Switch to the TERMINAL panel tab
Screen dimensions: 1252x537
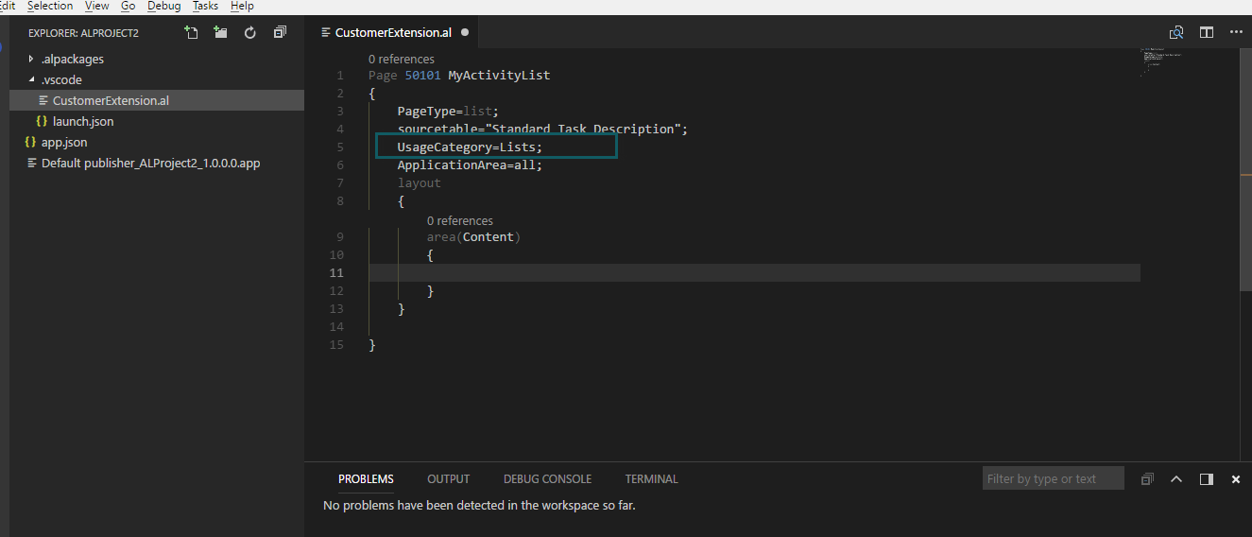point(651,479)
